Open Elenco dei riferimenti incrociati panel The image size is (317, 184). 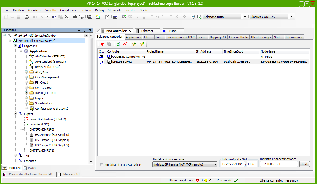[28, 174]
